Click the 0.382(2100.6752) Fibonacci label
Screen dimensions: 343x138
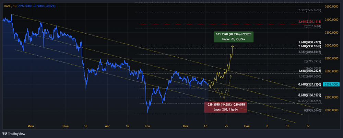pyautogui.click(x=310, y=101)
